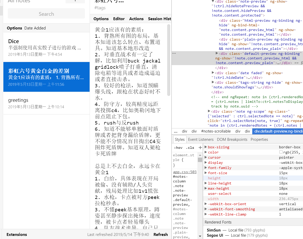Expand the box-sizing computed property
The image size is (303, 239).
point(205,147)
